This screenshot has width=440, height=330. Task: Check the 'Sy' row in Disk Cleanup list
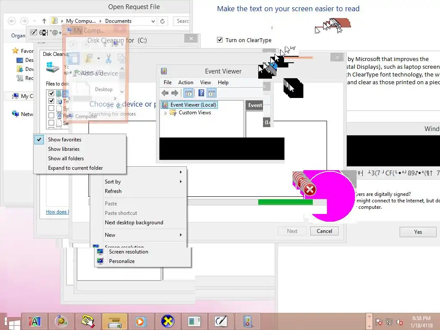pos(51,108)
